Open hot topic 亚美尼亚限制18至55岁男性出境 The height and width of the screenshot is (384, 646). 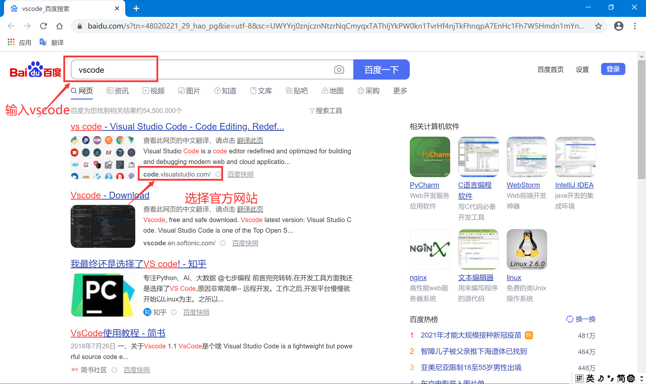click(x=471, y=368)
